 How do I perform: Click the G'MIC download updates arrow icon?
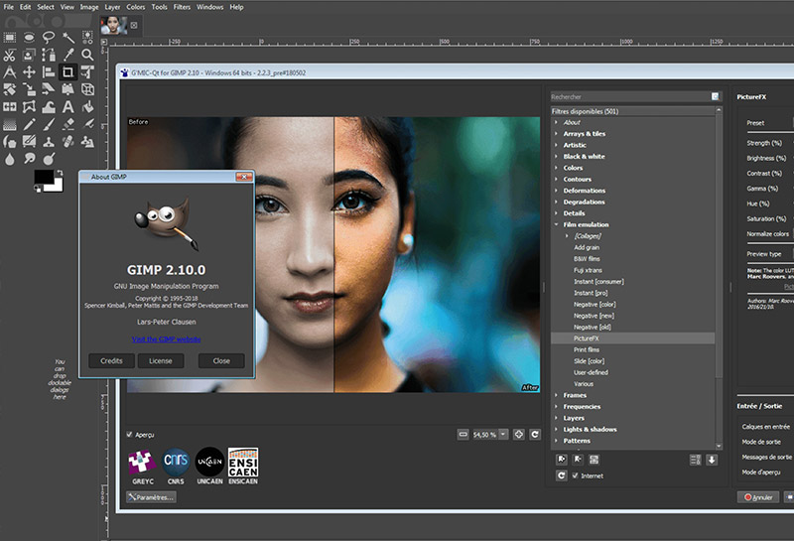(x=712, y=460)
